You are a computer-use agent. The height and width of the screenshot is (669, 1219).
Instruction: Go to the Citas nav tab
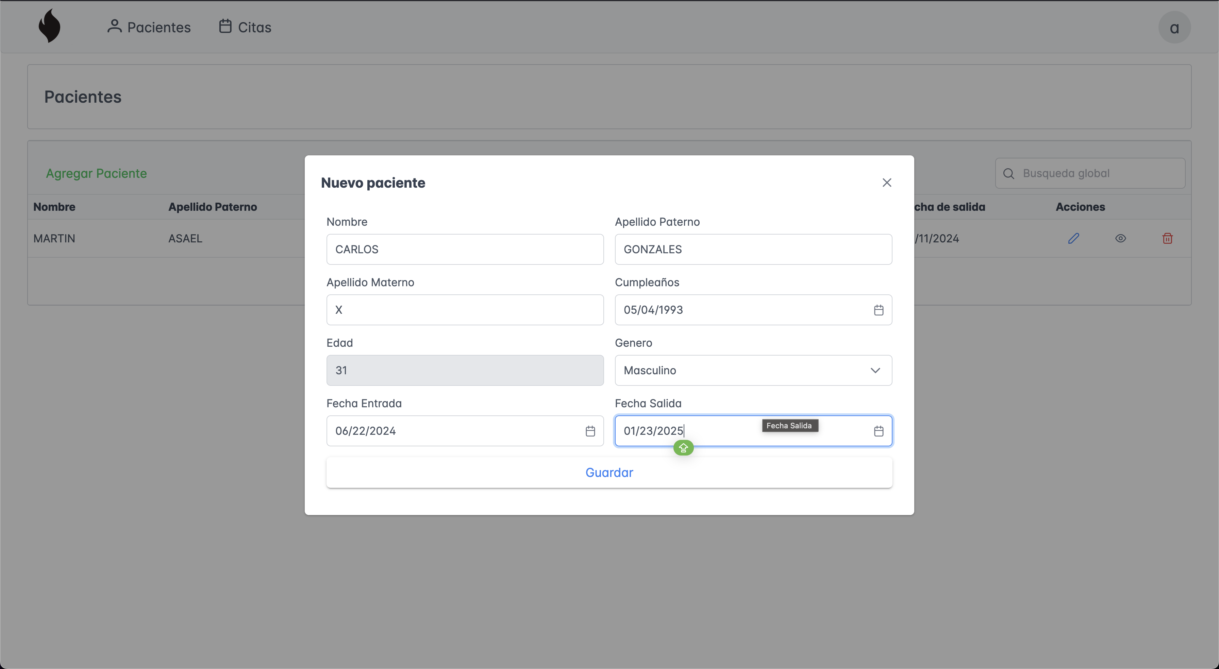click(245, 27)
